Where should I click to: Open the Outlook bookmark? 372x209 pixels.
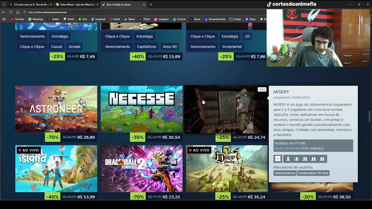click(179, 19)
